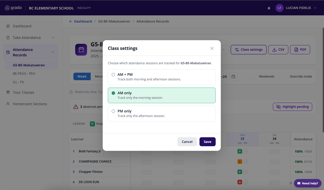Click the LF user avatar
This screenshot has height=190, width=324.
click(280, 8)
